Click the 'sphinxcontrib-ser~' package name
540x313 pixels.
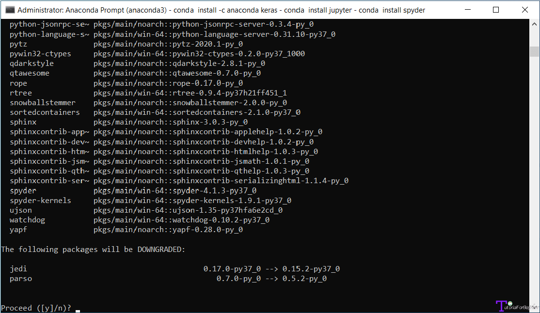click(x=49, y=181)
